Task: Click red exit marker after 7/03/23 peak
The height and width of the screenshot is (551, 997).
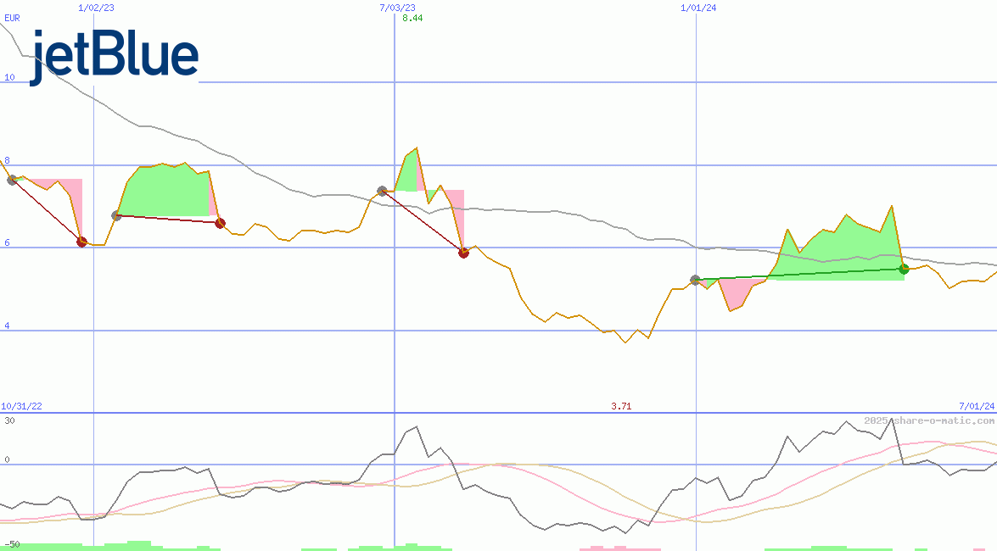Action: (463, 253)
